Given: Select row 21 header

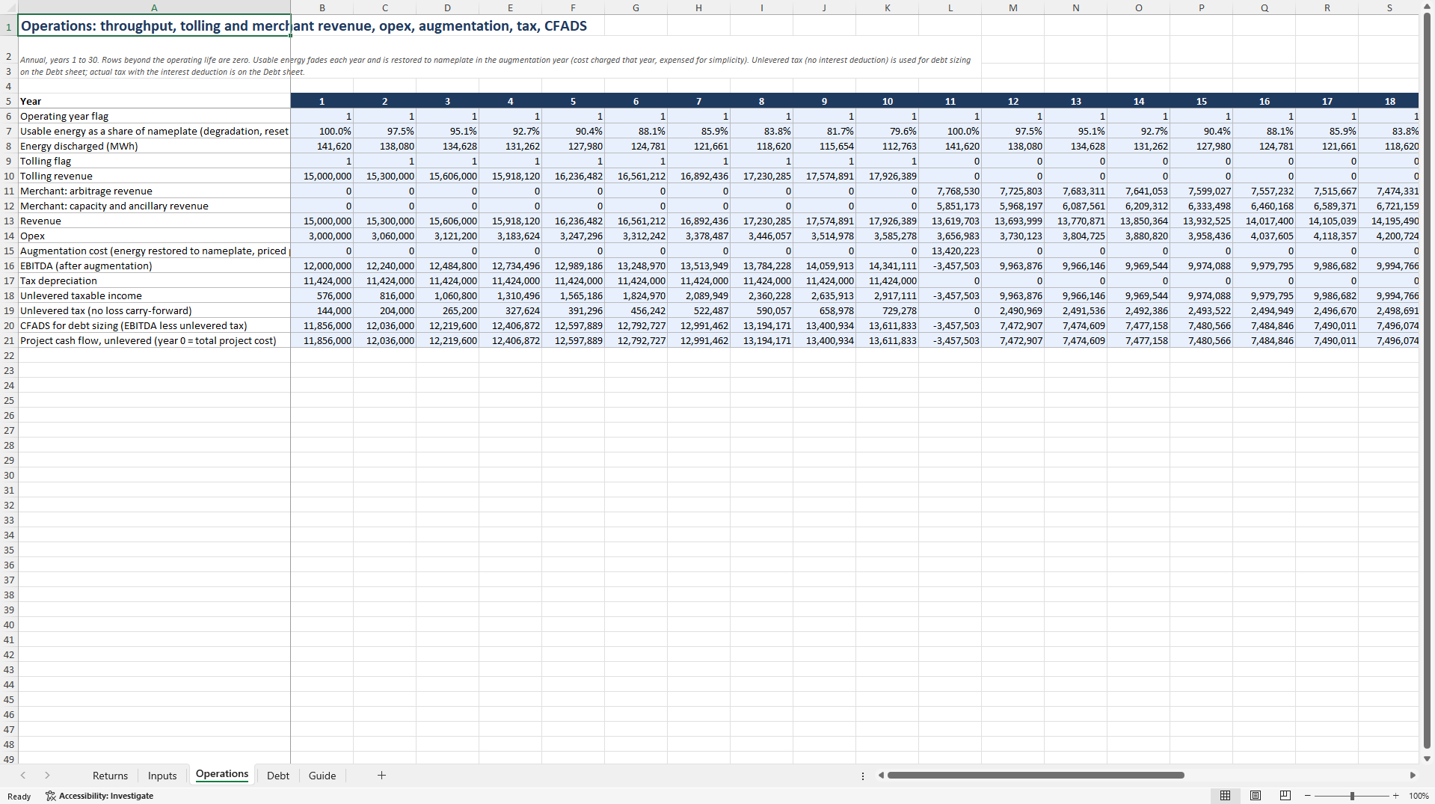Looking at the screenshot, I should coord(9,340).
